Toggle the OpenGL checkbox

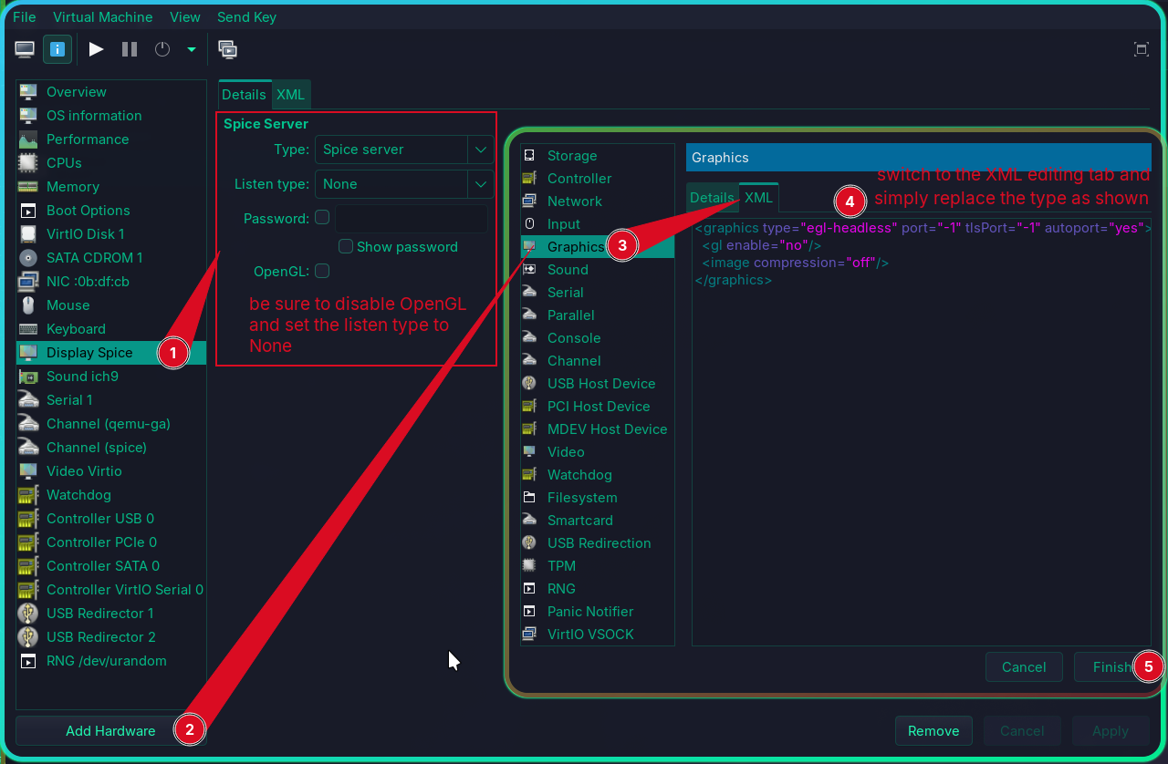[322, 271]
